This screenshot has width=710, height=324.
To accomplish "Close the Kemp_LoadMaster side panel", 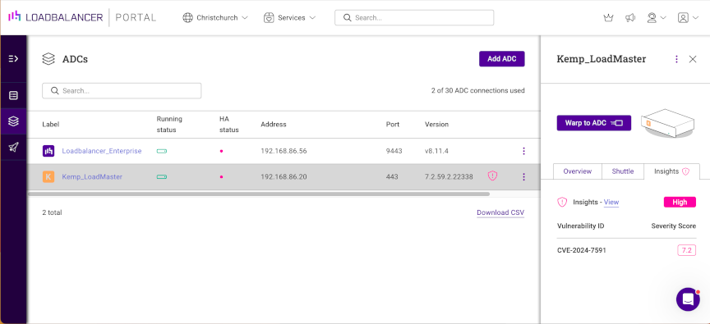I will click(x=693, y=59).
